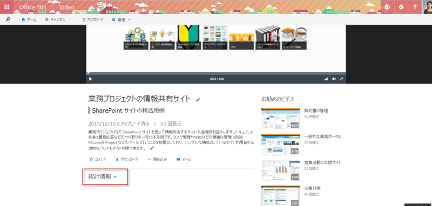Edit the video description pencil icon

[x=152, y=148]
